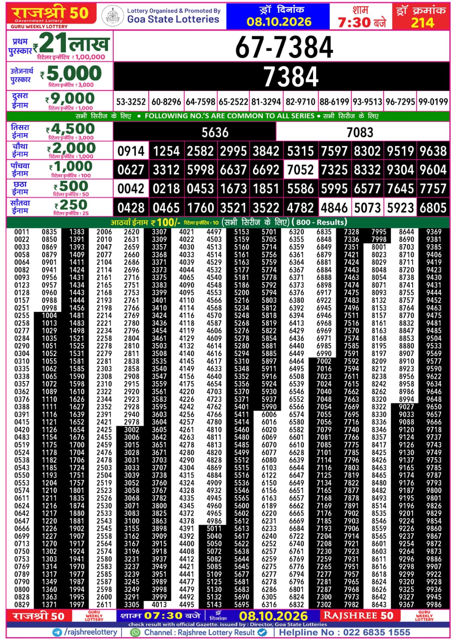Click fifth prize number 7052
The image size is (454, 642).
(x=300, y=170)
